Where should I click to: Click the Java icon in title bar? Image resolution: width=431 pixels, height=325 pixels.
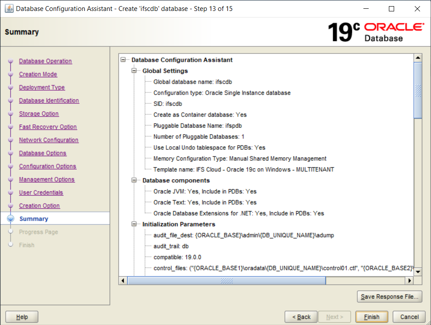pos(9,9)
